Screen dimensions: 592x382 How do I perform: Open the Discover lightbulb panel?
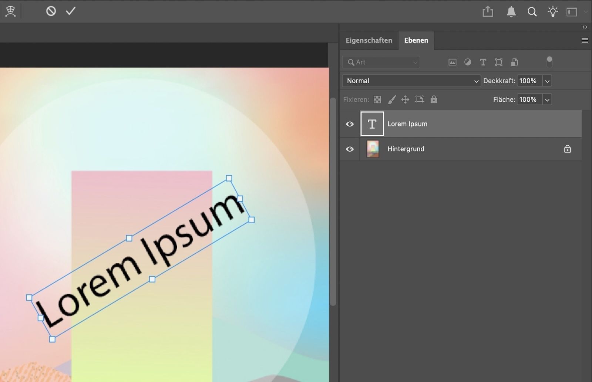[553, 11]
